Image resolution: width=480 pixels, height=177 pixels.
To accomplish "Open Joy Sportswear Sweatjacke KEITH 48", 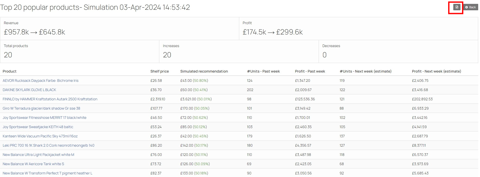I will [38, 127].
